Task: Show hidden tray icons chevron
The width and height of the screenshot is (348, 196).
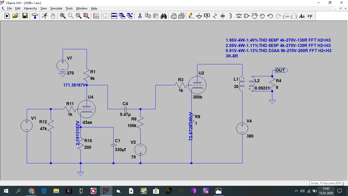Action: click(x=296, y=191)
